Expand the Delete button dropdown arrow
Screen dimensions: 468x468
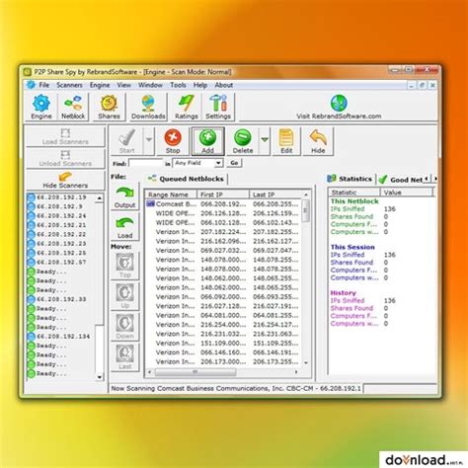265,141
